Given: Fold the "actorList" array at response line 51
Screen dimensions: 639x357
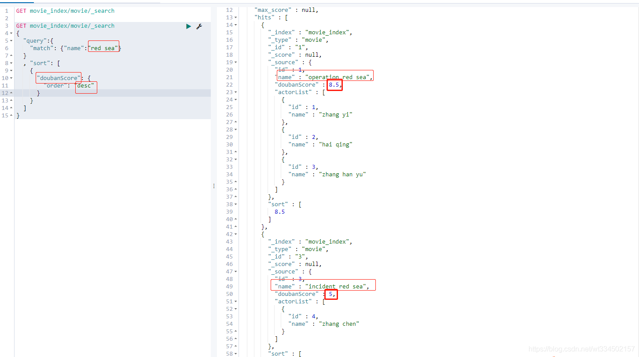Looking at the screenshot, I should 236,302.
